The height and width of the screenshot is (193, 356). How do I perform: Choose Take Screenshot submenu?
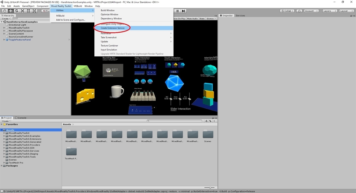[134, 37]
